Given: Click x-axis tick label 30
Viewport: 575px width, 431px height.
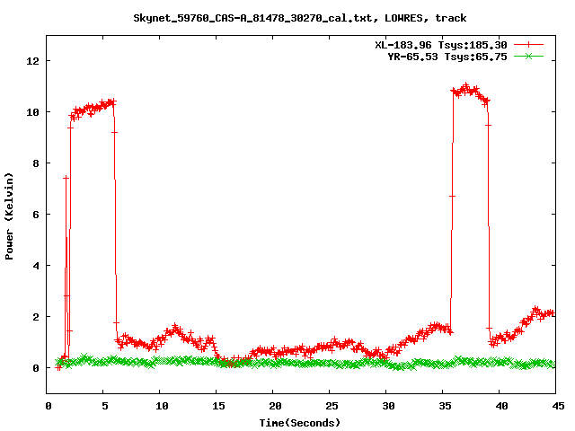Looking at the screenshot, I should [388, 406].
